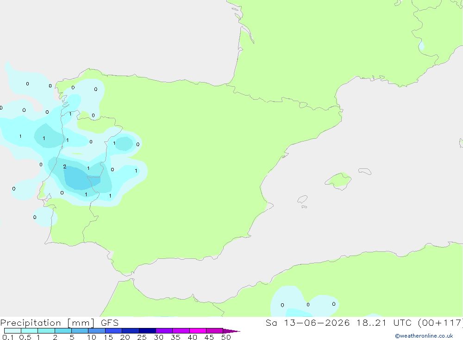Click the "13-06-2026" forecast date
The width and height of the screenshot is (463, 340).
coord(317,322)
